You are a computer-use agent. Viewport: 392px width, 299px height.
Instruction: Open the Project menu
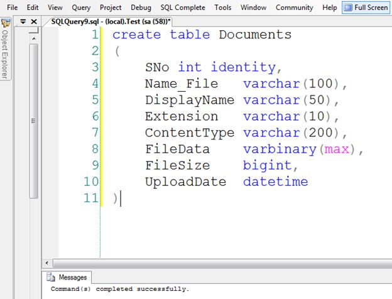[x=111, y=8]
